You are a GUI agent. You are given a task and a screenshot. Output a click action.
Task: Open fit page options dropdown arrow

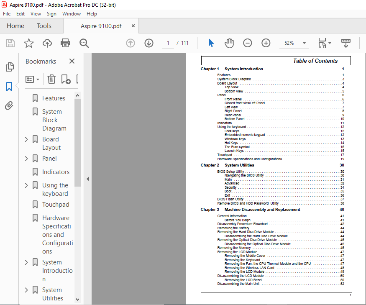coord(330,43)
